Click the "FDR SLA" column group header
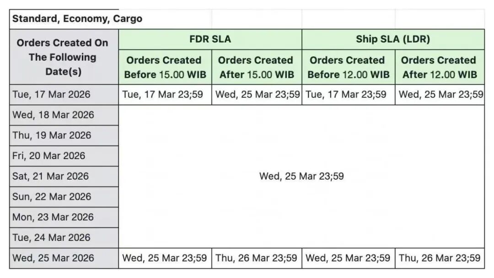This screenshot has height=278, width=494. coord(210,39)
